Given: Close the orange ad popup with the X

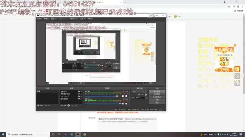Looking at the screenshot, I should (235, 45).
